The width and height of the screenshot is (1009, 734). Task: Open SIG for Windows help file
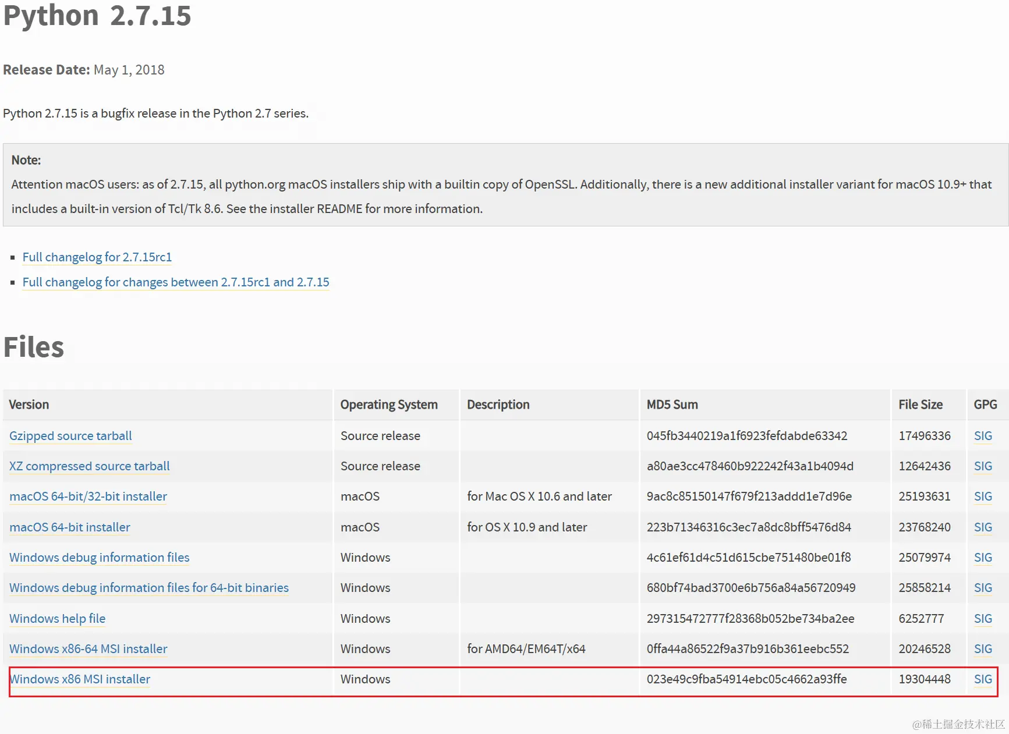point(982,618)
